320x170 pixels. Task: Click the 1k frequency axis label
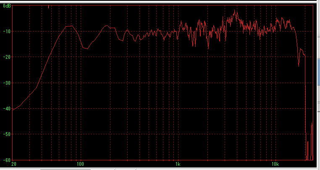pyautogui.click(x=178, y=164)
